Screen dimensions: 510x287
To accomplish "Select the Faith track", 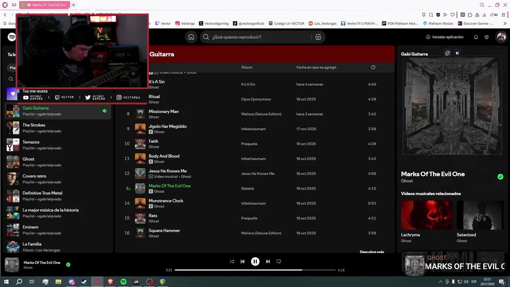I will (255, 143).
